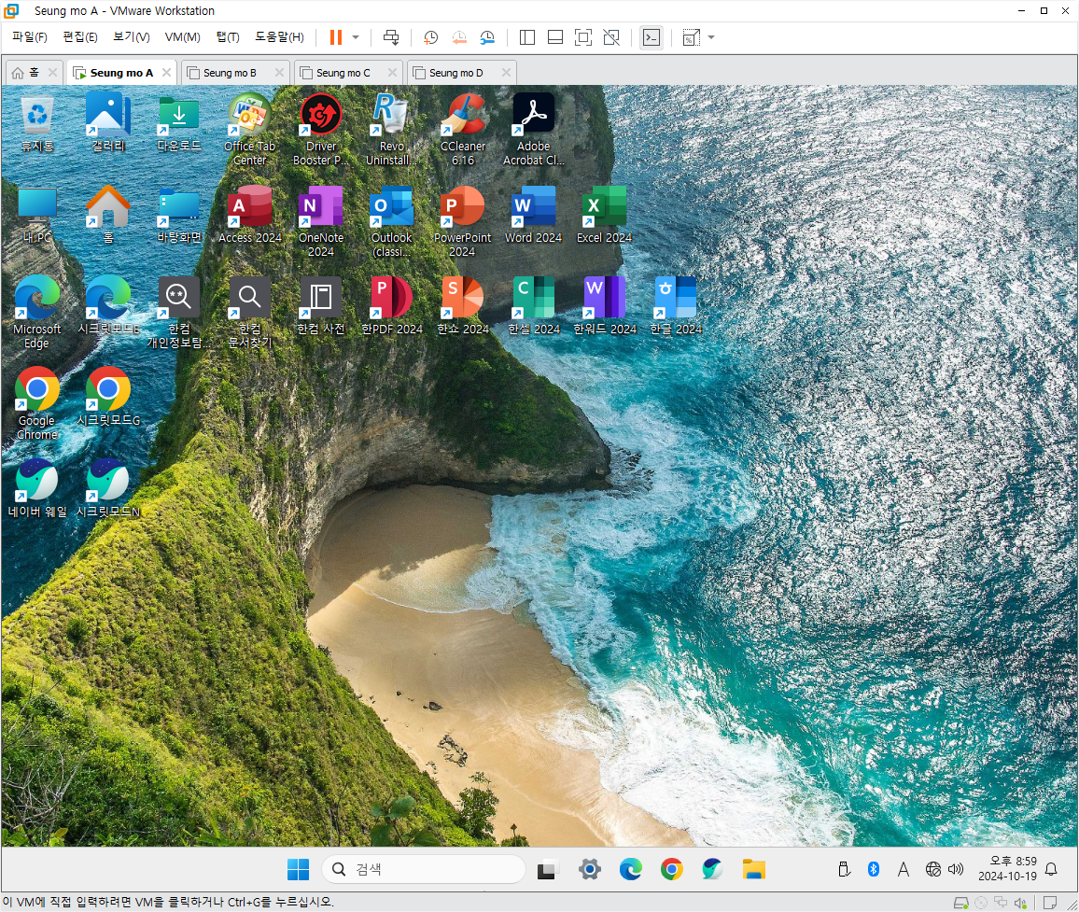This screenshot has width=1079, height=912.
Task: Select the Adobe Acrobat icon
Action: [x=533, y=130]
